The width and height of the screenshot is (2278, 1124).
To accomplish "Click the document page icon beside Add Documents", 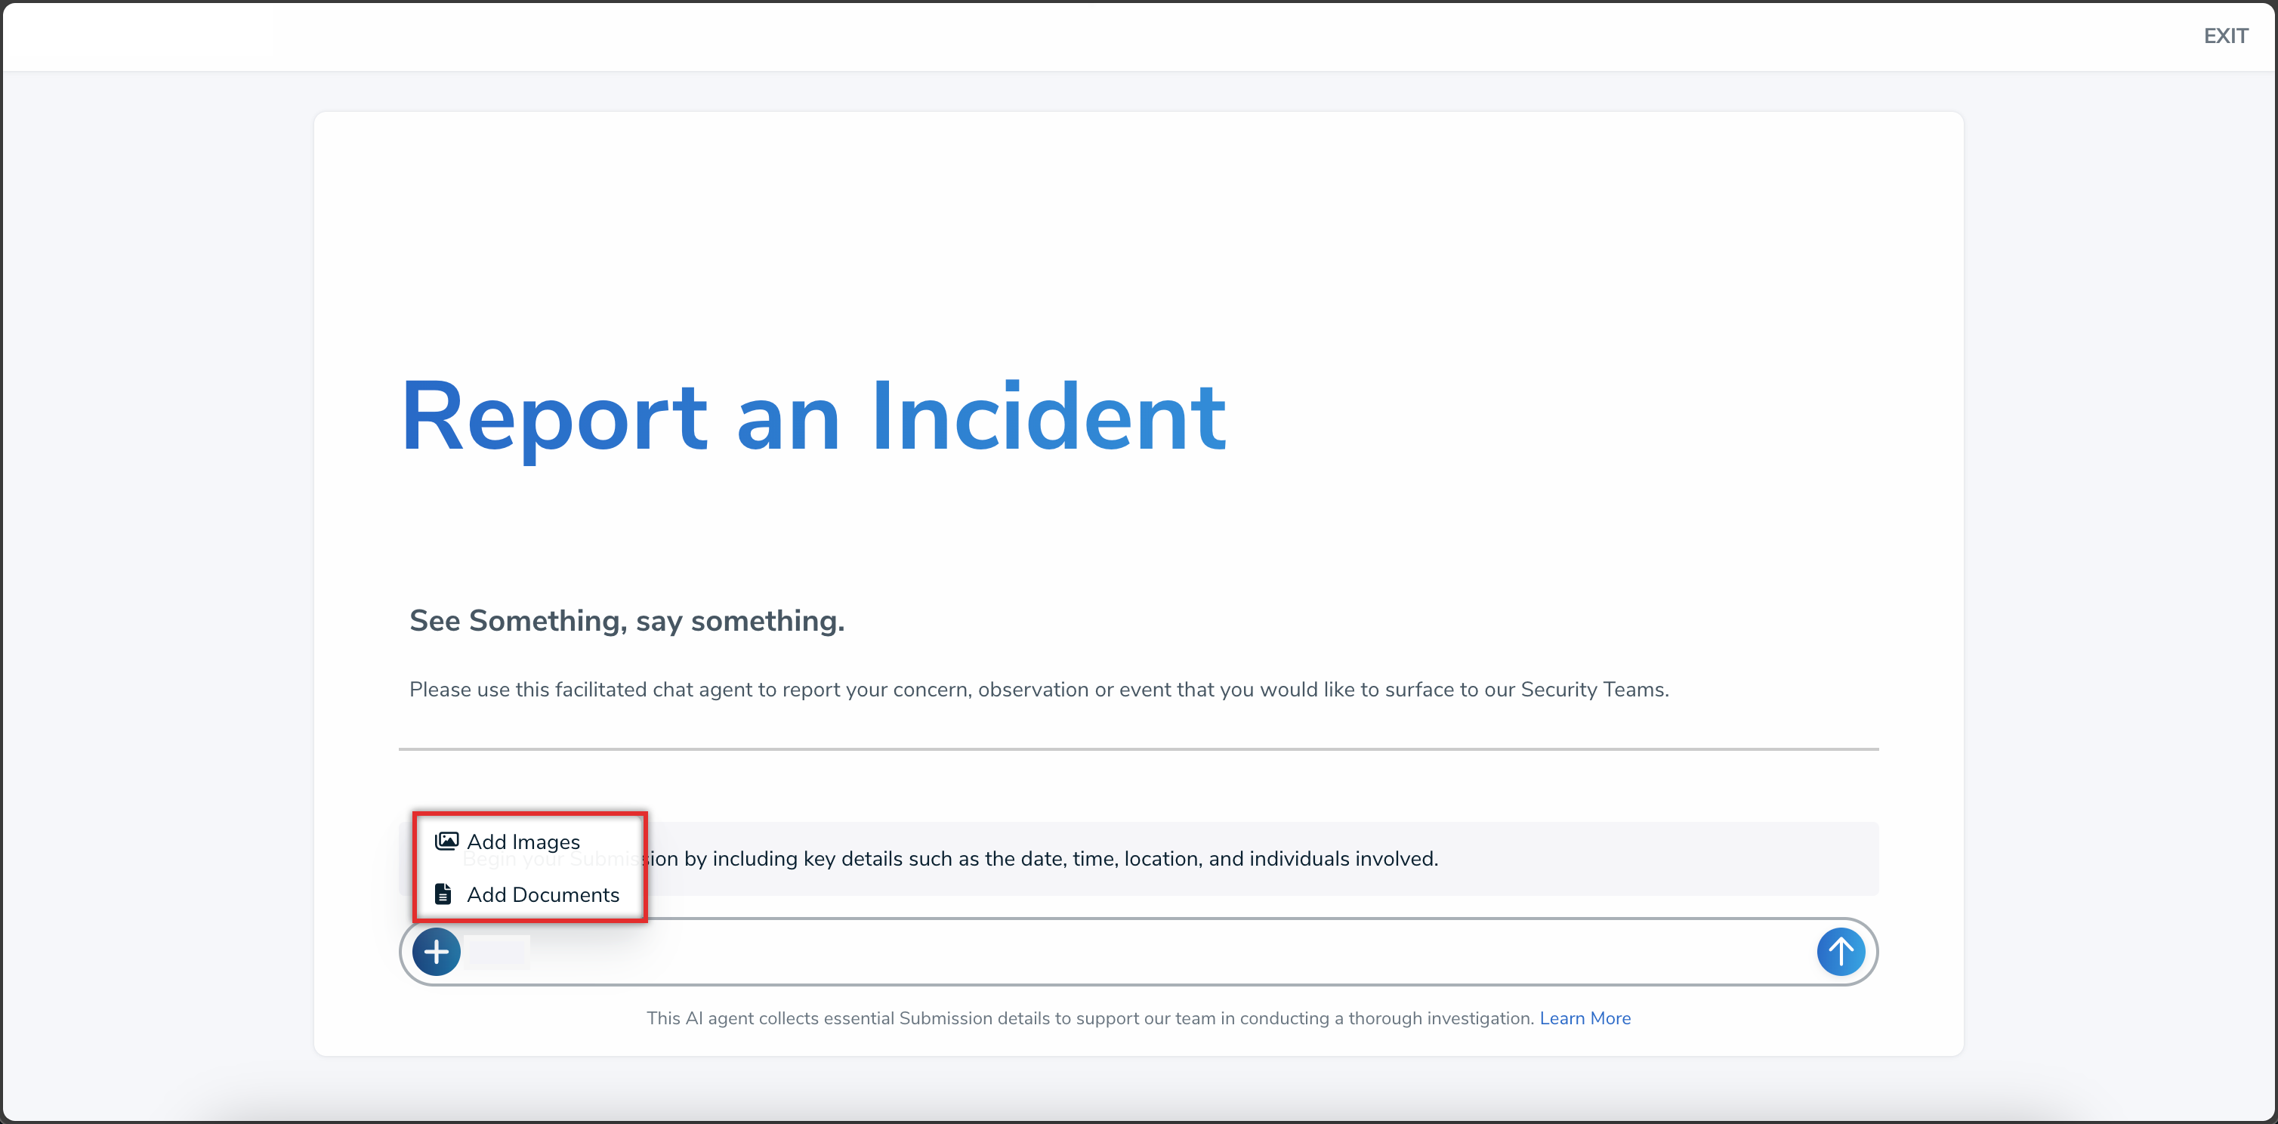I will [443, 894].
